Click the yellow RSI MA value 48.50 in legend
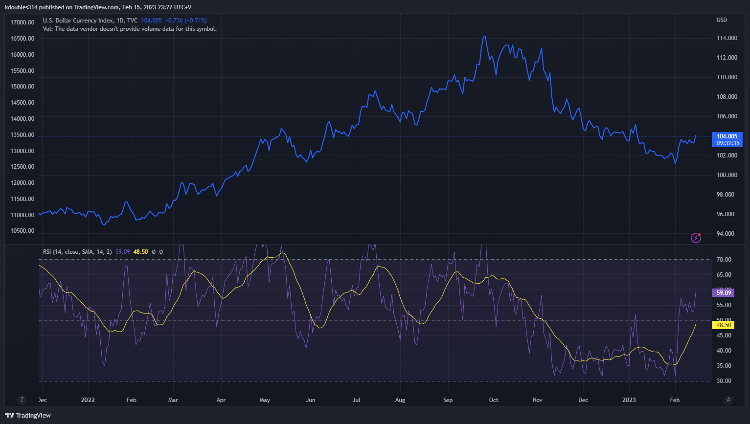750x424 pixels. click(x=140, y=252)
